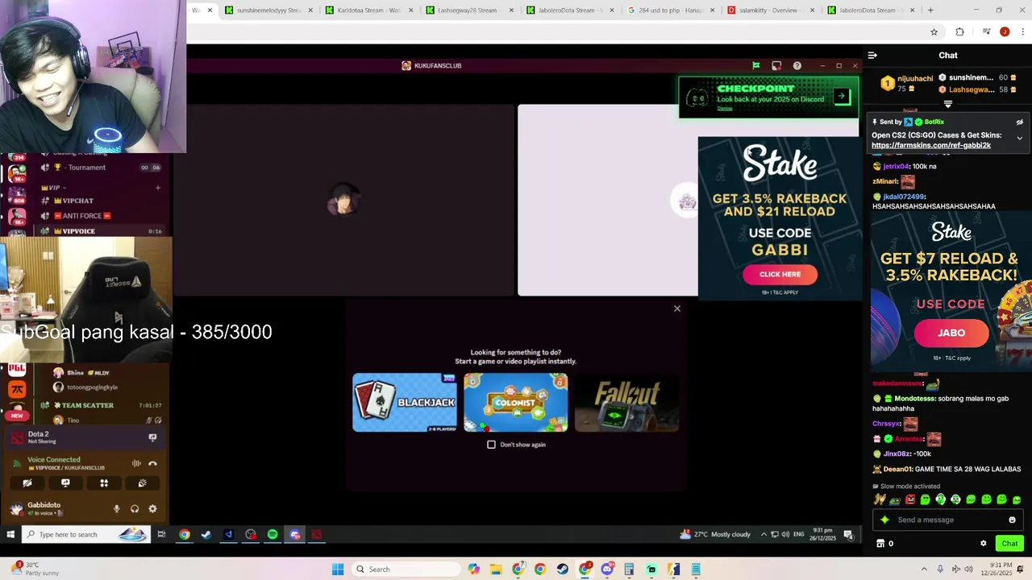
Task: Start the Colonist activity
Action: click(516, 403)
